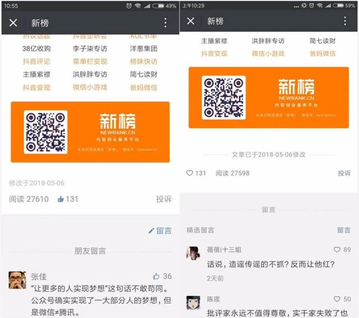Close the right 新榜 article page
359x318 pixels.
coord(191,21)
